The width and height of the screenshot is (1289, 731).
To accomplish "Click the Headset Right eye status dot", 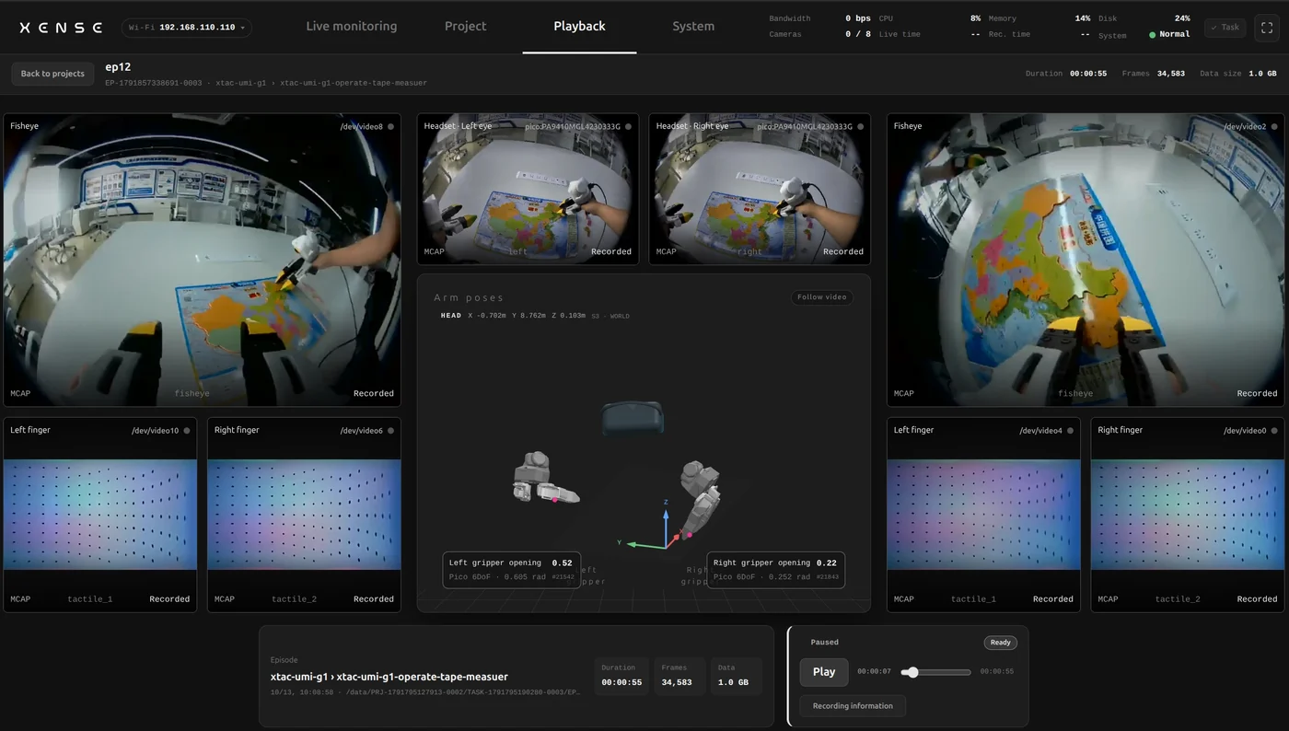I will coord(861,126).
